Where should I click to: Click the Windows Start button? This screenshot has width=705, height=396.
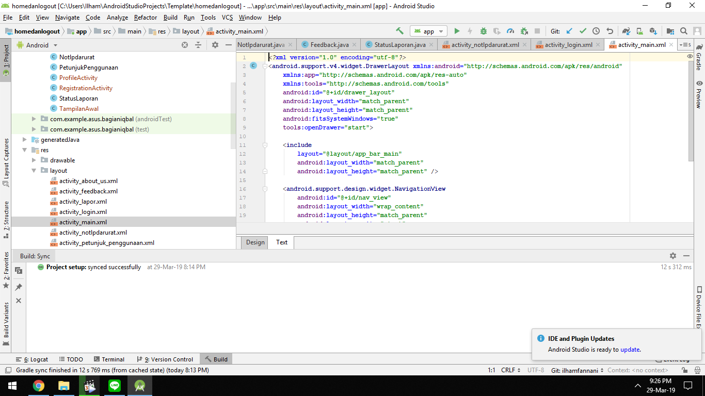click(12, 385)
